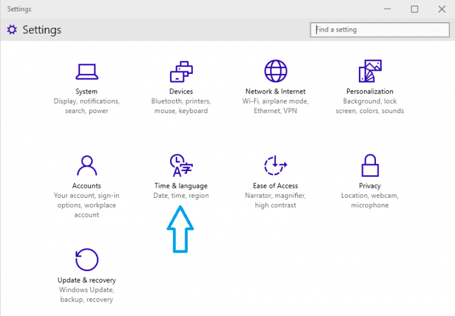Image resolution: width=455 pixels, height=316 pixels.
Task: Click 'Your account, sign-in options' description
Action: click(x=87, y=205)
